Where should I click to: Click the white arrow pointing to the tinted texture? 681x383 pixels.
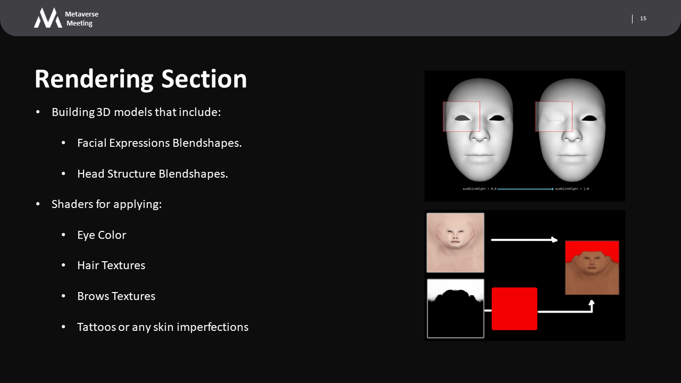pyautogui.click(x=524, y=240)
